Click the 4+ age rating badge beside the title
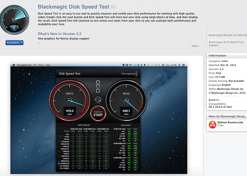Image resolution: width=247 pixels, height=176 pixels. [113, 7]
